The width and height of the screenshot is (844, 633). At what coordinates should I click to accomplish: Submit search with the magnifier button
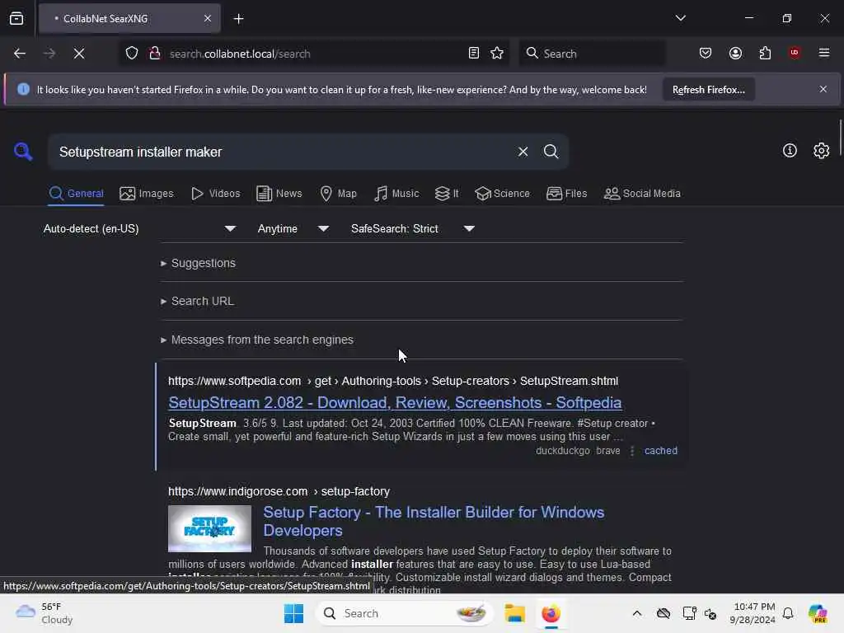click(551, 152)
